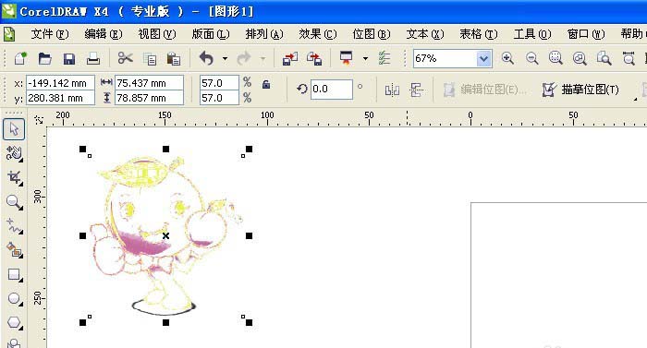Viewport: 647px width, 348px height.
Task: Select the Pick tool arrow
Action: (x=14, y=129)
